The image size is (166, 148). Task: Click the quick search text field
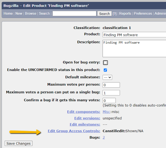coord(74,14)
